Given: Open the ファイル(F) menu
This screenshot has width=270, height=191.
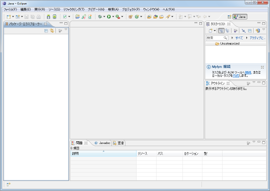Looking at the screenshot, I should click(x=10, y=9).
